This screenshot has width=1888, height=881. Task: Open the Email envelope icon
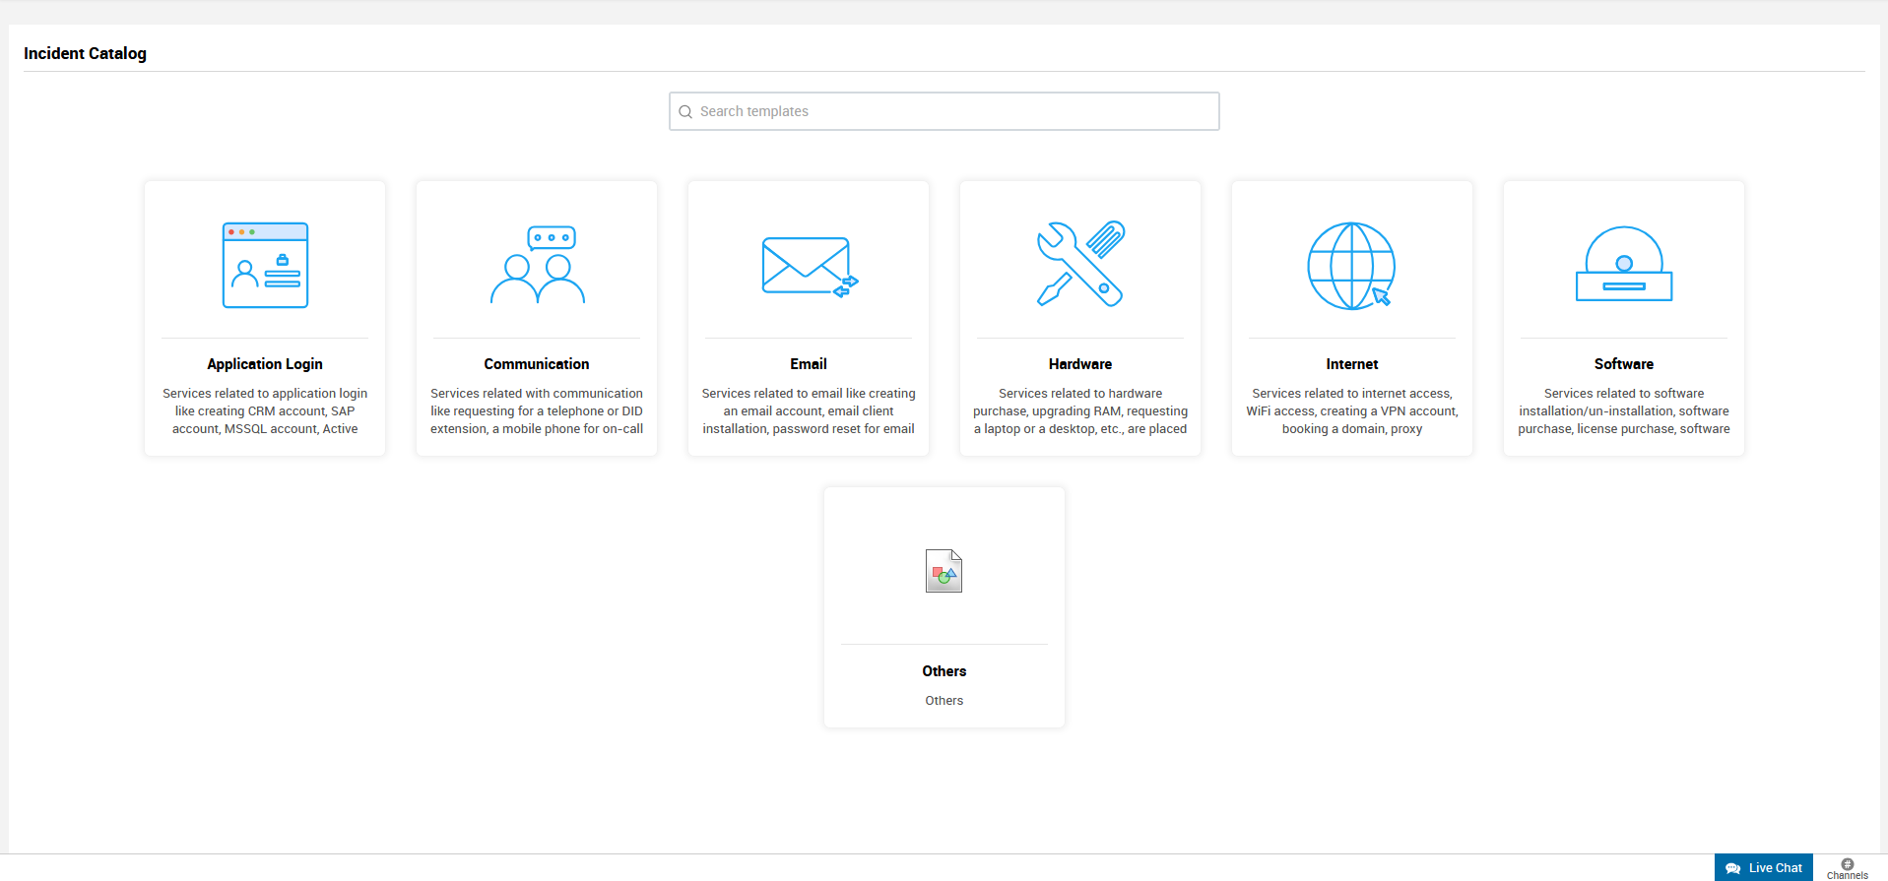810,266
